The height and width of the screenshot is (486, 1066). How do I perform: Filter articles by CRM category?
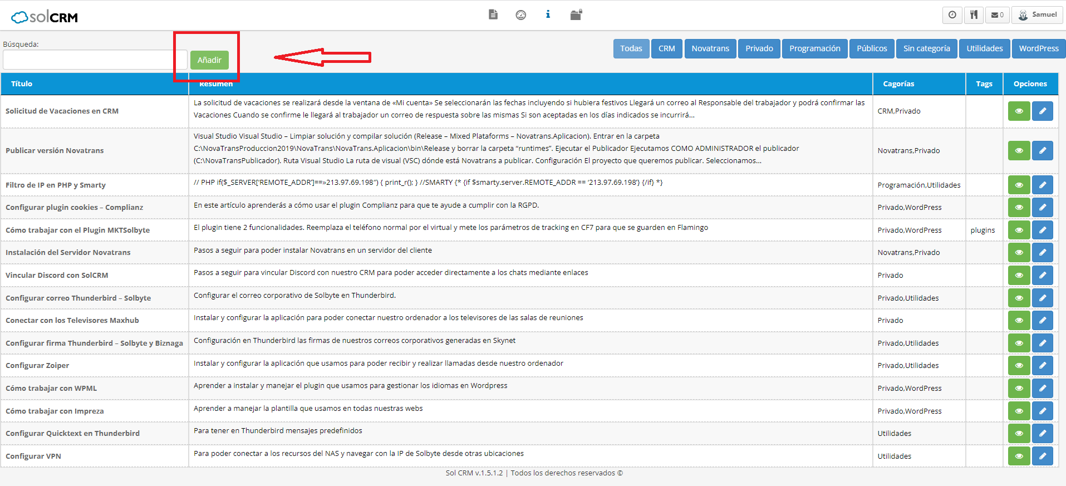tap(667, 48)
